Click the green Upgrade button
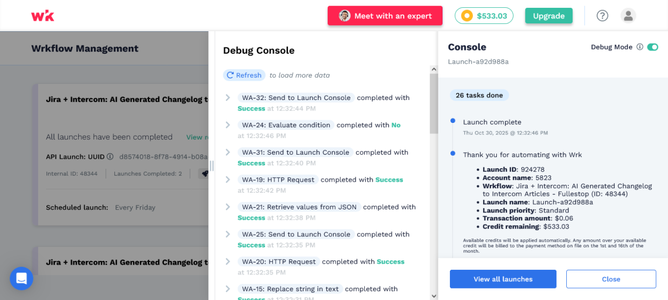 (x=548, y=16)
